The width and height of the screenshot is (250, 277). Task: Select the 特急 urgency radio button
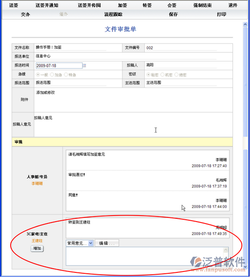[x=66, y=75]
